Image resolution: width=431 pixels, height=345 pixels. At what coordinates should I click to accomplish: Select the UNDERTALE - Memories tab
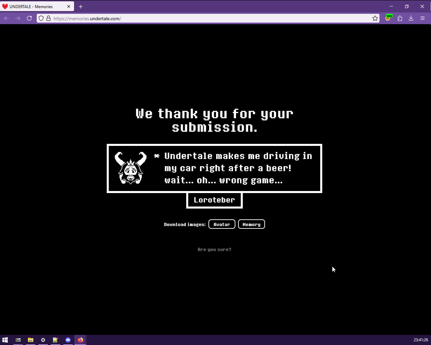[37, 6]
